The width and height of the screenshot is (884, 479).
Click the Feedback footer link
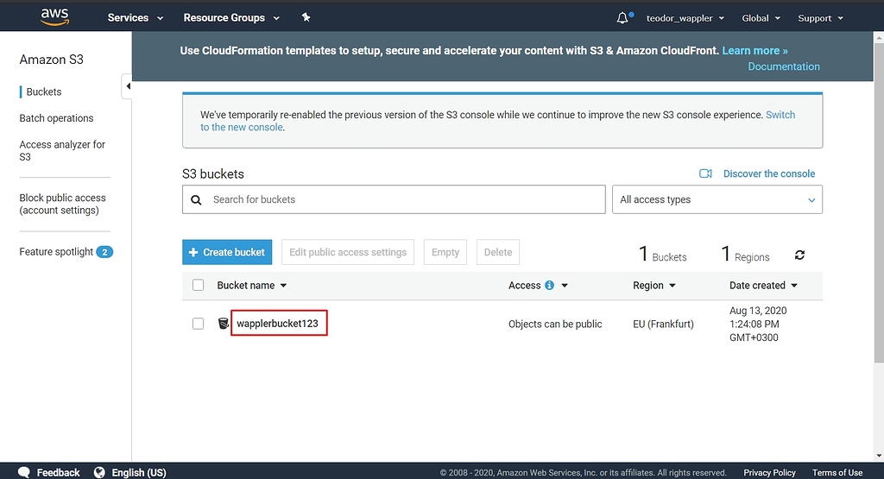tap(58, 472)
